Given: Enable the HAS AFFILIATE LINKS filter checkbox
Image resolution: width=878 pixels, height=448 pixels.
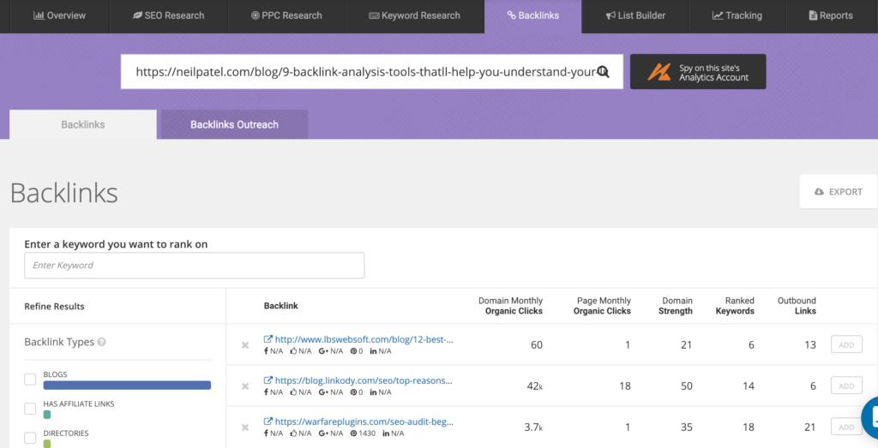Looking at the screenshot, I should coord(30,409).
